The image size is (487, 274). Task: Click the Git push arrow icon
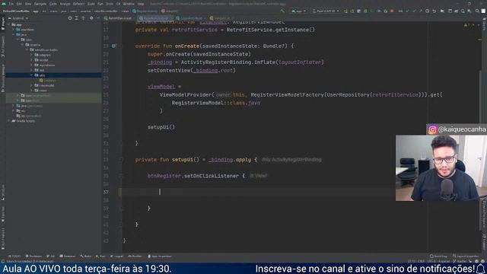coord(421,11)
